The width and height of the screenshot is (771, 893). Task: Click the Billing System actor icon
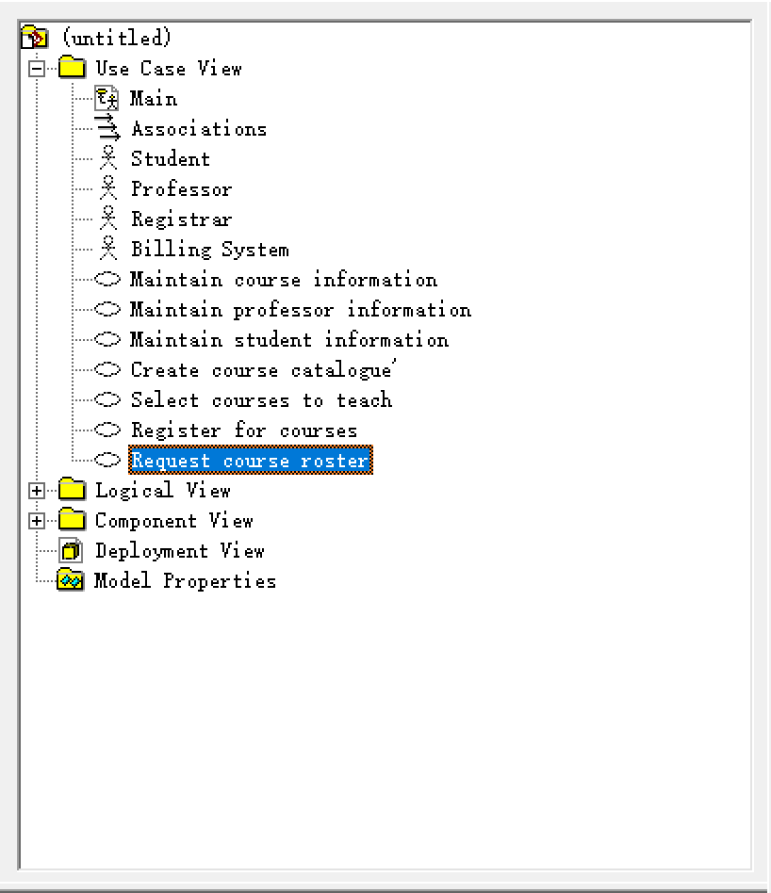(109, 249)
